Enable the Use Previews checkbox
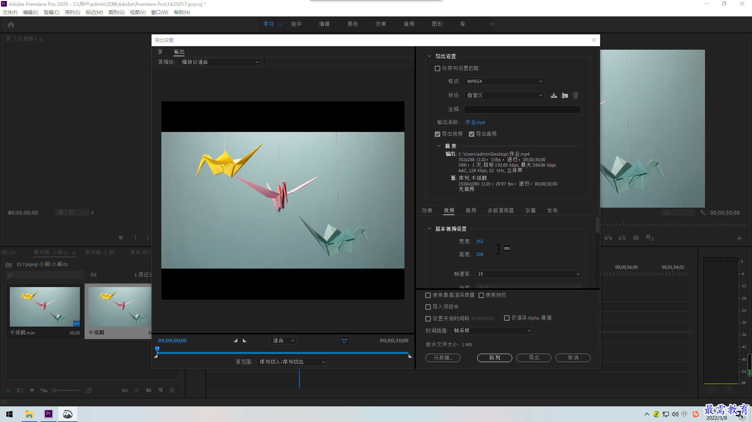Image resolution: width=752 pixels, height=422 pixels. (481, 295)
